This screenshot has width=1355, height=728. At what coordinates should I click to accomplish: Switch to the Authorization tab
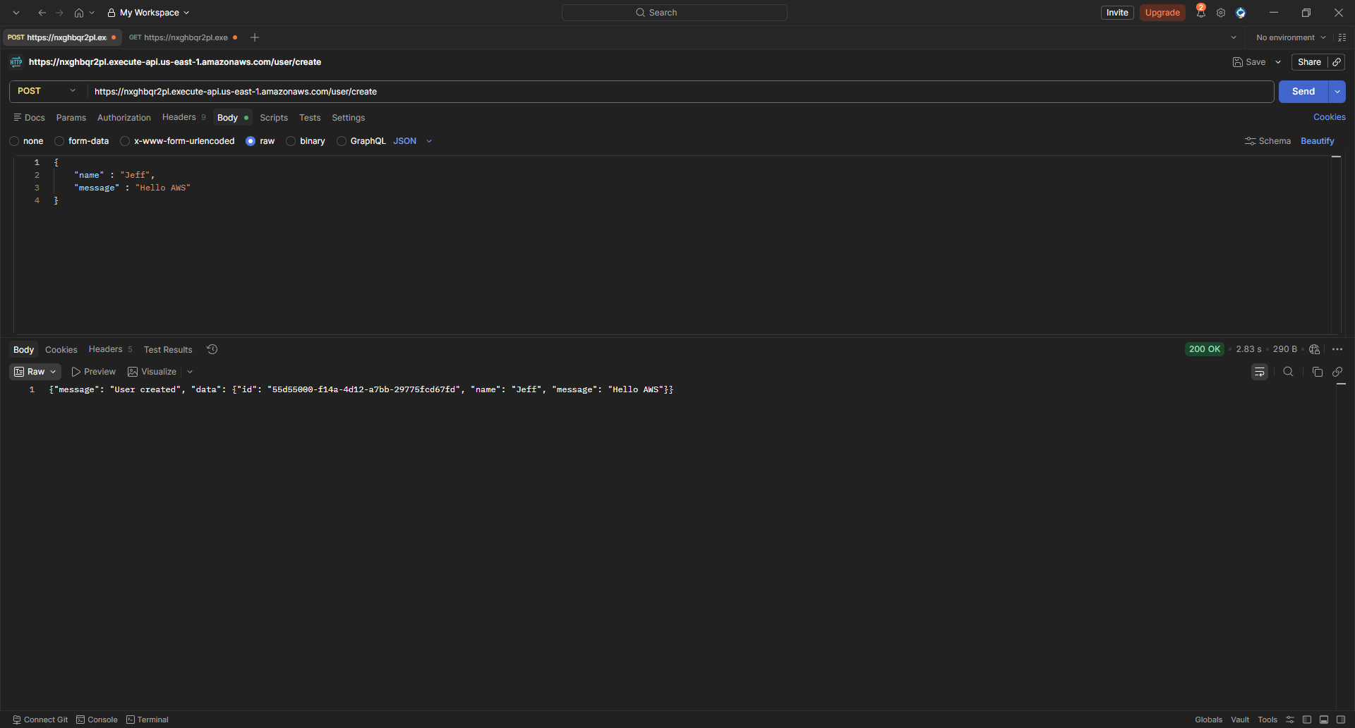pyautogui.click(x=124, y=118)
